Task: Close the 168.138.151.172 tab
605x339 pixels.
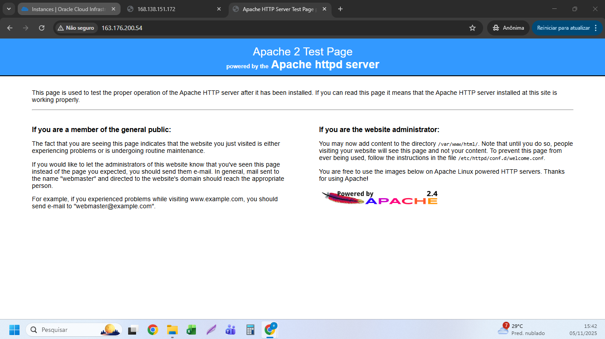Action: (219, 9)
